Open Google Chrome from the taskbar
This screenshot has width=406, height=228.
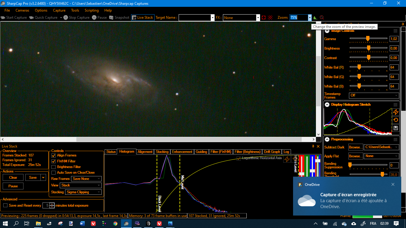pos(115,224)
